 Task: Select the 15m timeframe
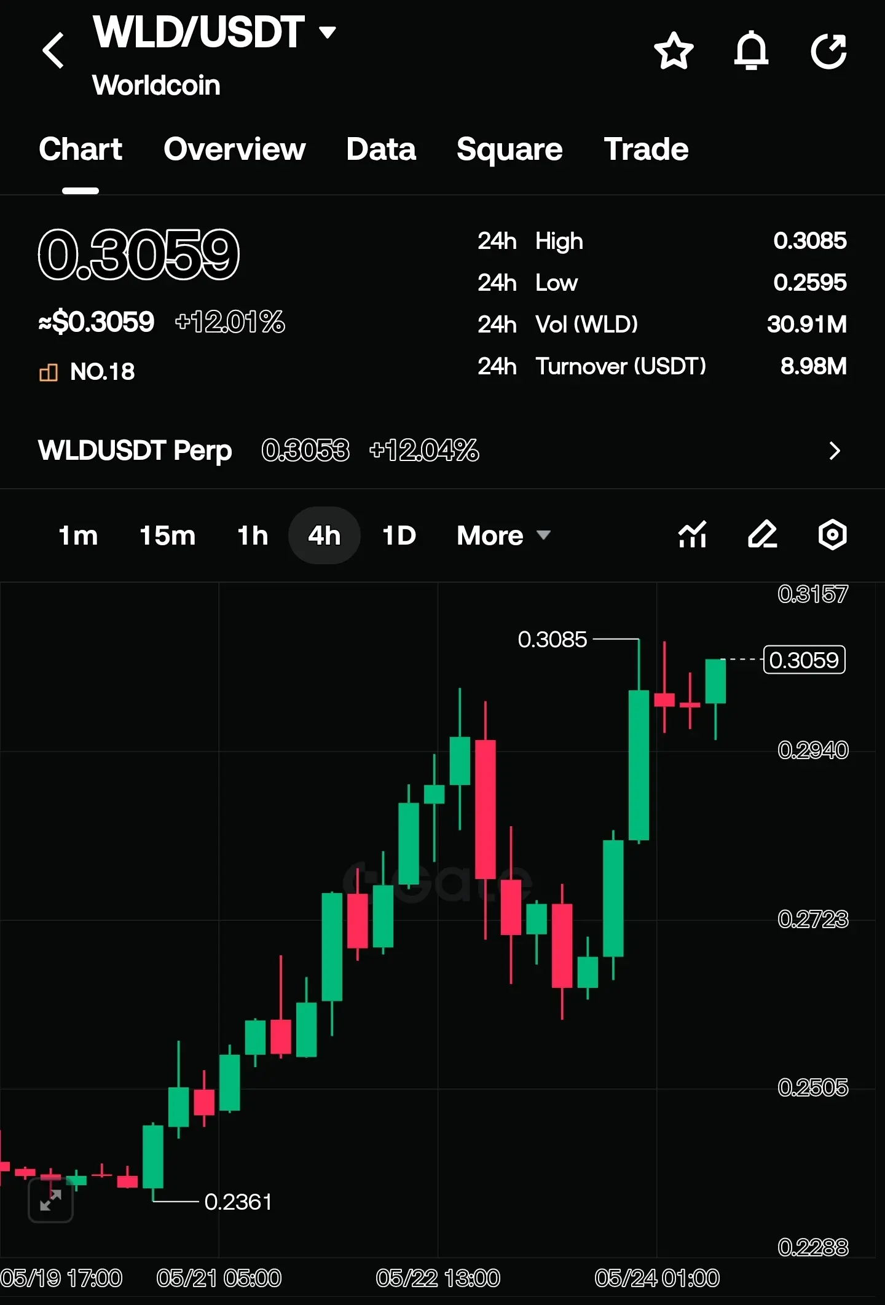[x=168, y=535]
